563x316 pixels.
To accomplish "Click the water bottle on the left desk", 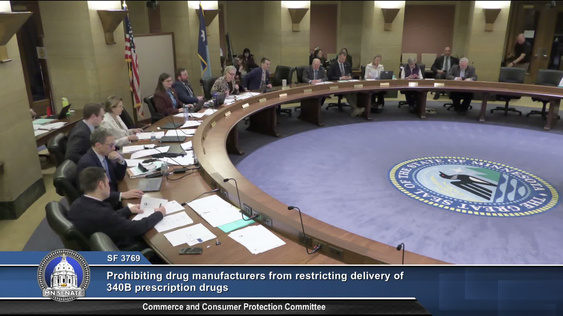I will [153, 136].
